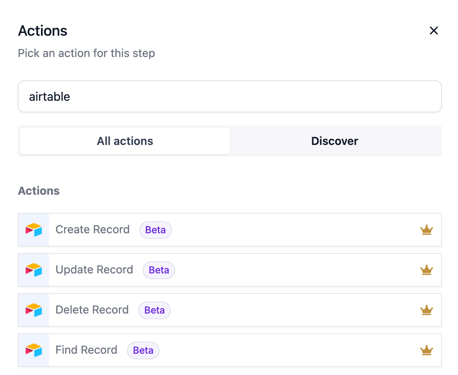The image size is (458, 375).
Task: Click the Airtable icon next to Delete Record
Action: point(33,310)
